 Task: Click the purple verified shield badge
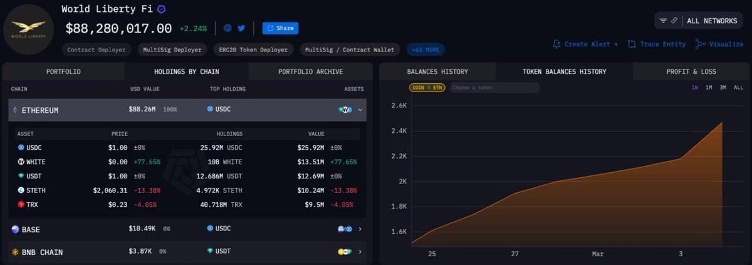[161, 9]
